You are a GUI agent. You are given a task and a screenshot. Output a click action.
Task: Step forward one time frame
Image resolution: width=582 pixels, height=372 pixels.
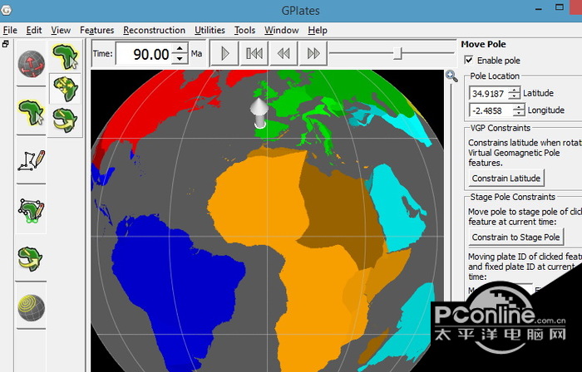313,54
